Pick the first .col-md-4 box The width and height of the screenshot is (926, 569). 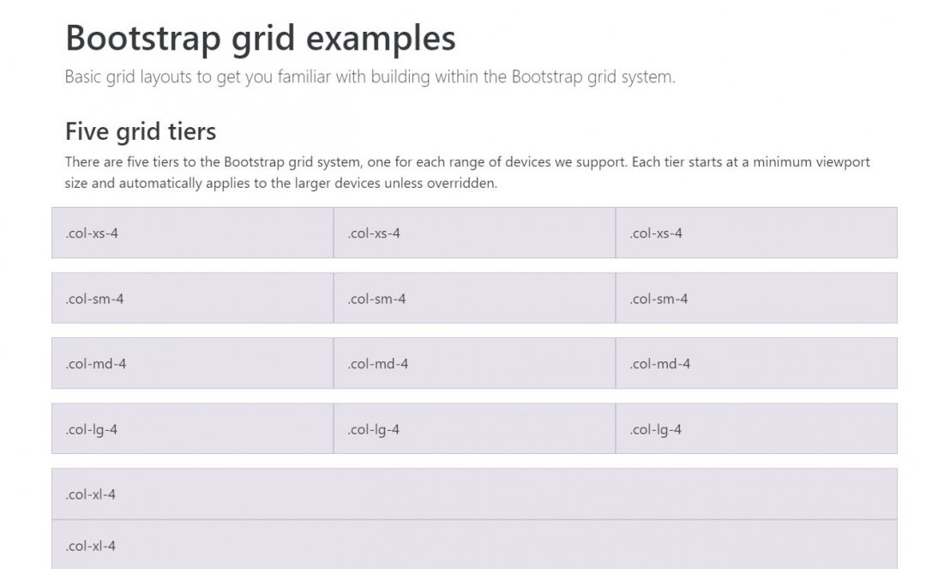tap(193, 363)
